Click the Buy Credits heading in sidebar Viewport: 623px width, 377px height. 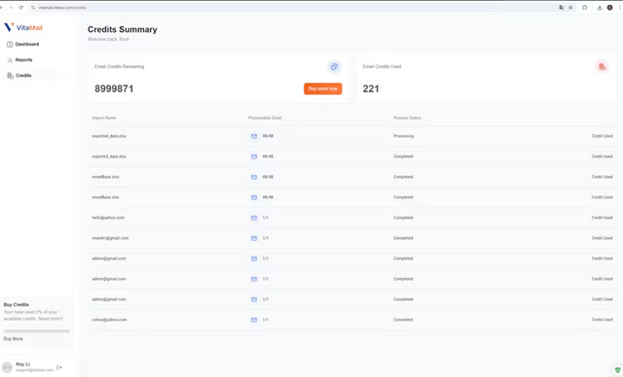coord(17,305)
